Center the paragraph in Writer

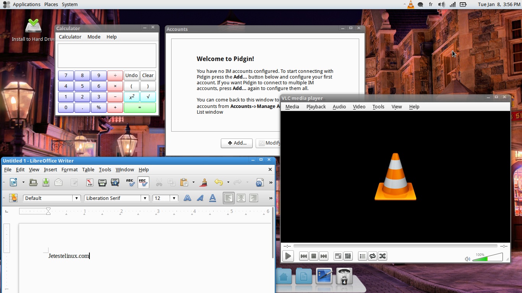click(x=241, y=198)
